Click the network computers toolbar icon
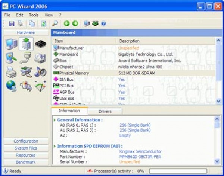The width and height of the screenshot is (224, 176). (87, 24)
